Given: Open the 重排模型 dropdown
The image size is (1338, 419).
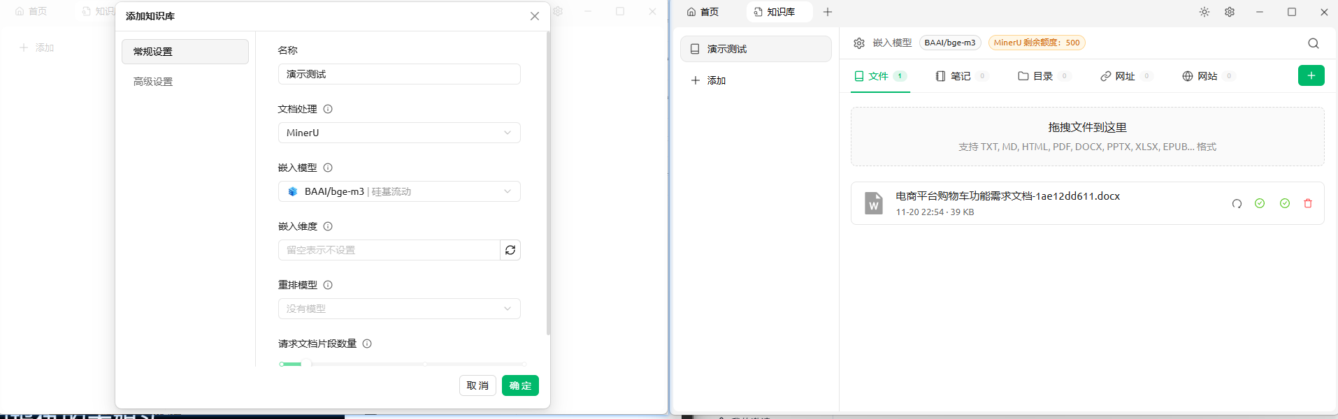Looking at the screenshot, I should pos(399,309).
